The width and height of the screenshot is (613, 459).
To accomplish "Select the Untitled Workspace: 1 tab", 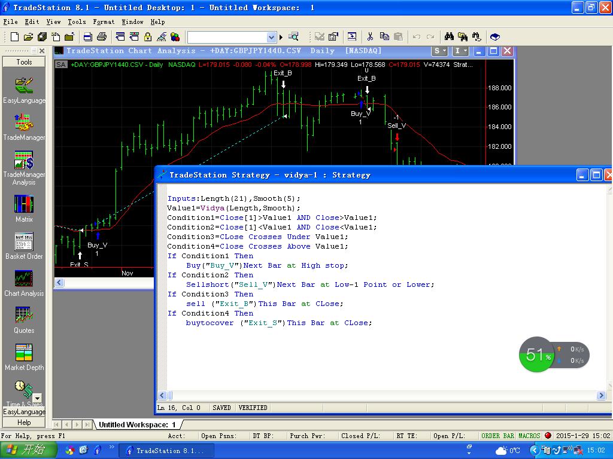I will [x=137, y=425].
